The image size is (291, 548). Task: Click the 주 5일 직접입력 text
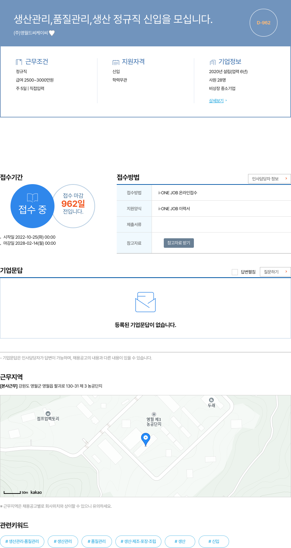coord(30,88)
